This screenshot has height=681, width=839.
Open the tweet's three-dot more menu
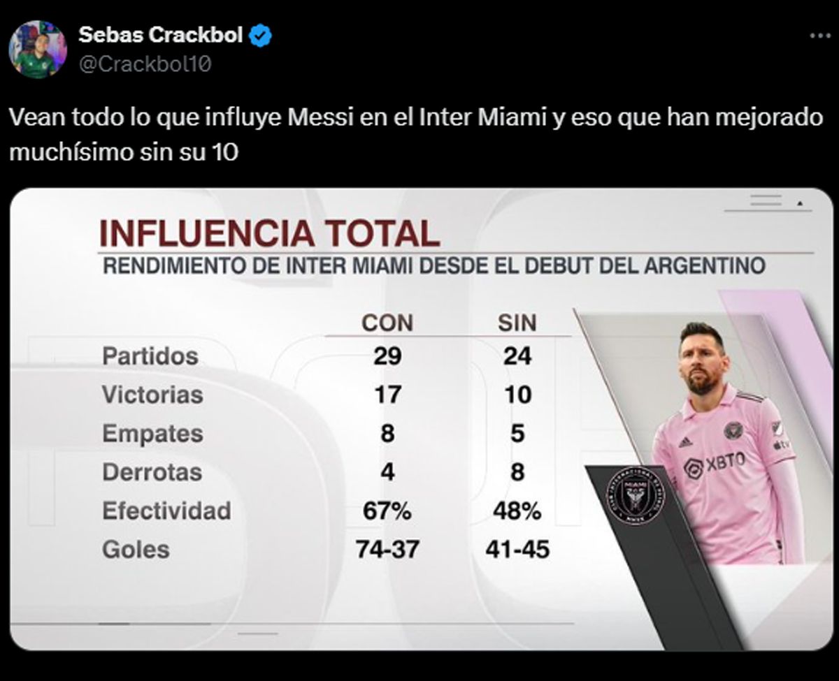pyautogui.click(x=820, y=36)
